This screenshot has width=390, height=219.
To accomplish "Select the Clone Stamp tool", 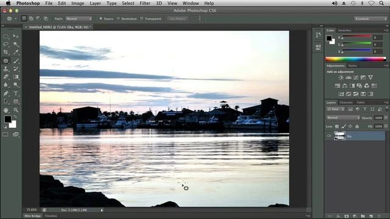I will (5, 69).
